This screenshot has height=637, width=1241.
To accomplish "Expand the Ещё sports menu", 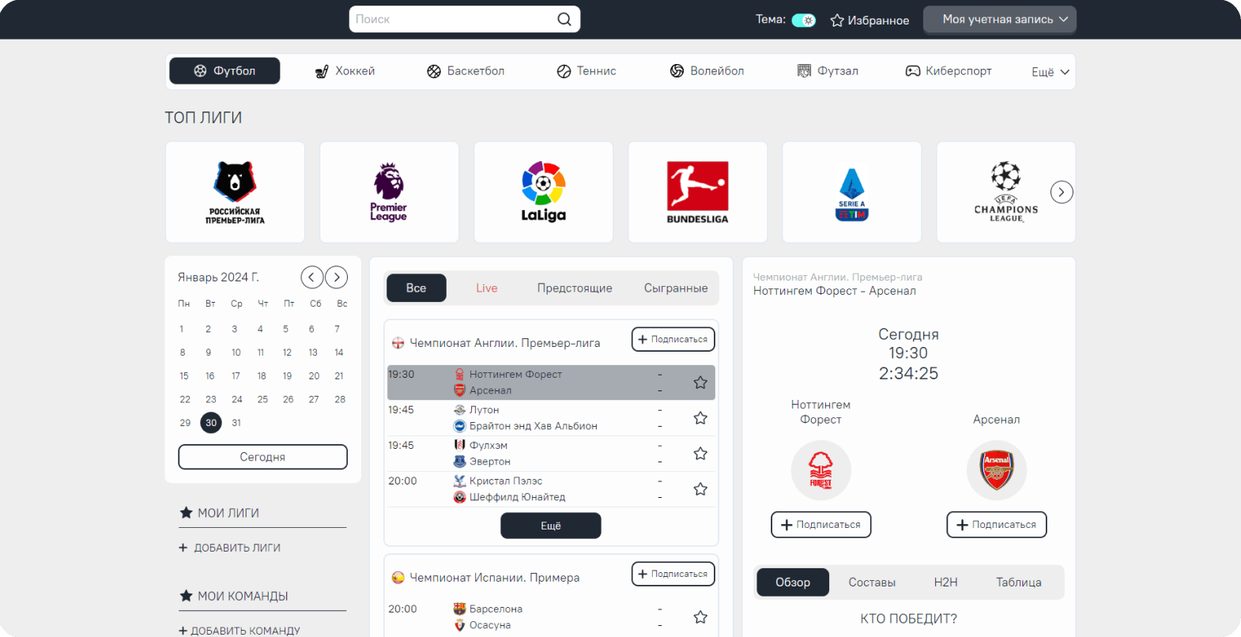I will [x=1050, y=71].
